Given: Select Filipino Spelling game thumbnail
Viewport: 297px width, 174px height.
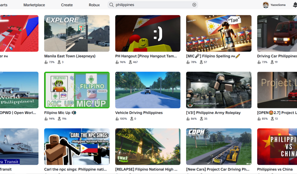Looking at the screenshot, I should click(x=219, y=33).
